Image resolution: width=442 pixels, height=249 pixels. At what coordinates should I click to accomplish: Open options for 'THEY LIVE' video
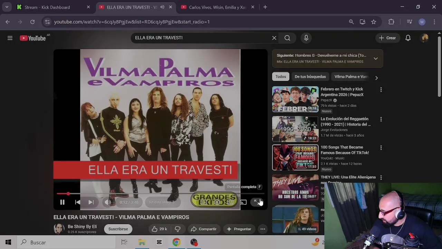pos(381,177)
